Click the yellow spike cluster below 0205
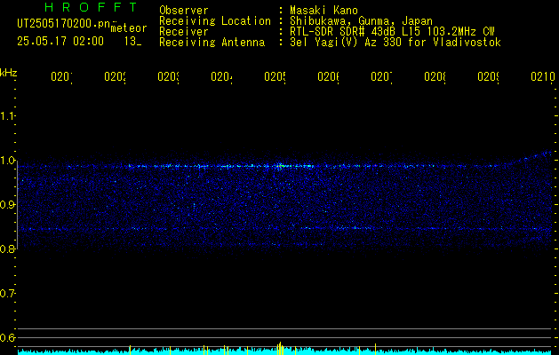The image size is (559, 355). tap(280, 348)
